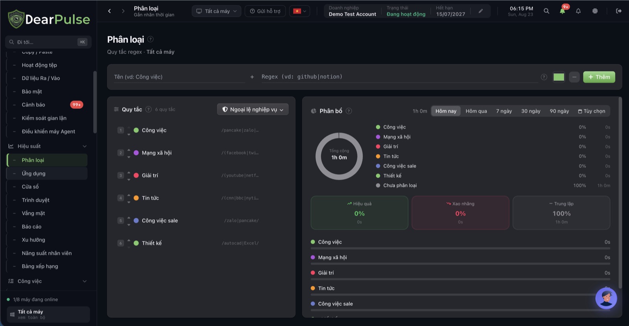Click the plus icon between name and regex
Image resolution: width=629 pixels, height=326 pixels.
click(x=252, y=77)
